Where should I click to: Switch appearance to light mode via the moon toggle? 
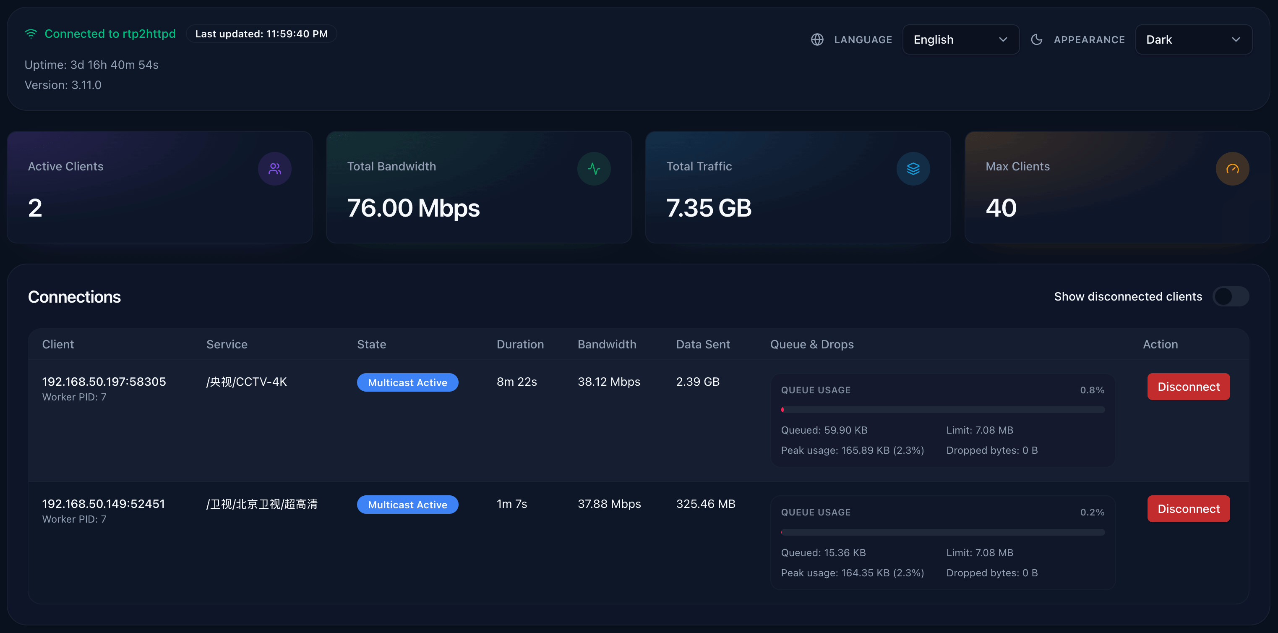pyautogui.click(x=1036, y=39)
